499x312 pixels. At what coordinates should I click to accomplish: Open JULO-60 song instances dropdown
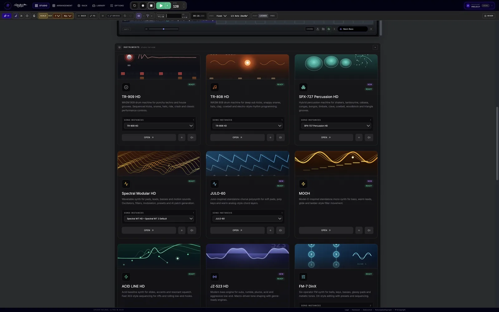pyautogui.click(x=248, y=219)
